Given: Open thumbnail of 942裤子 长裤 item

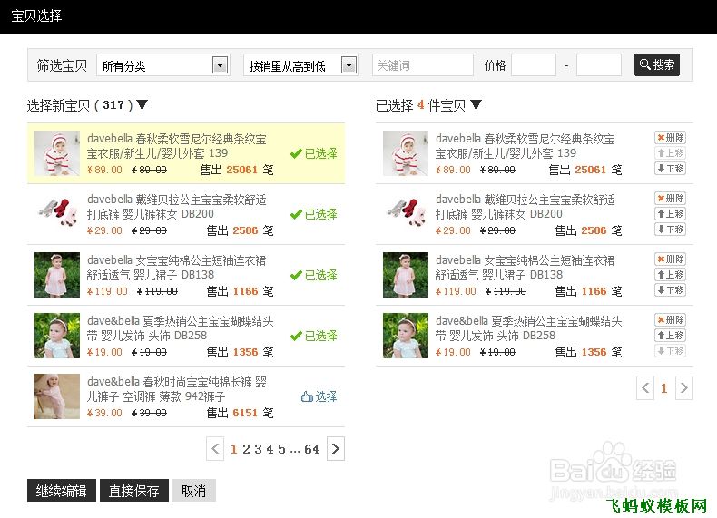Looking at the screenshot, I should 57,396.
